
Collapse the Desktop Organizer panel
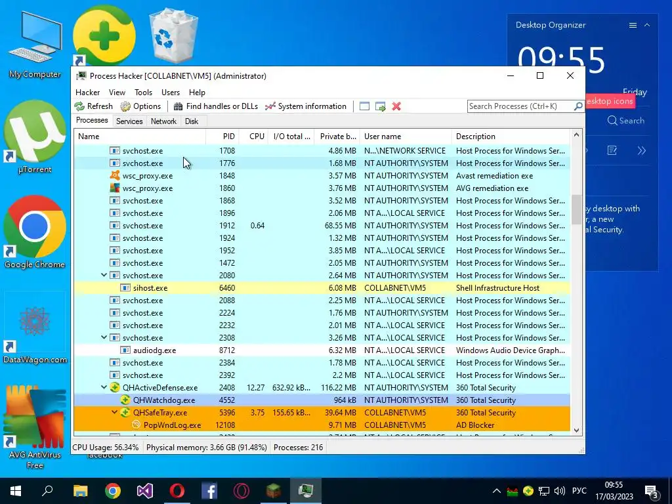pyautogui.click(x=647, y=26)
